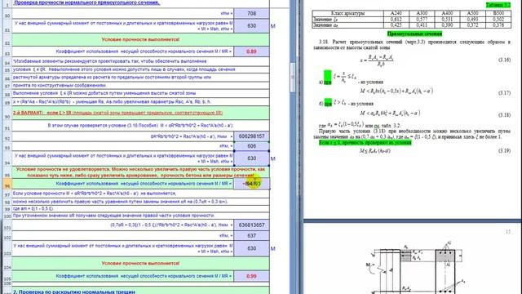Click the 'М' label beside row 94
Image resolution: width=522 pixels, height=294 pixels.
273,158
